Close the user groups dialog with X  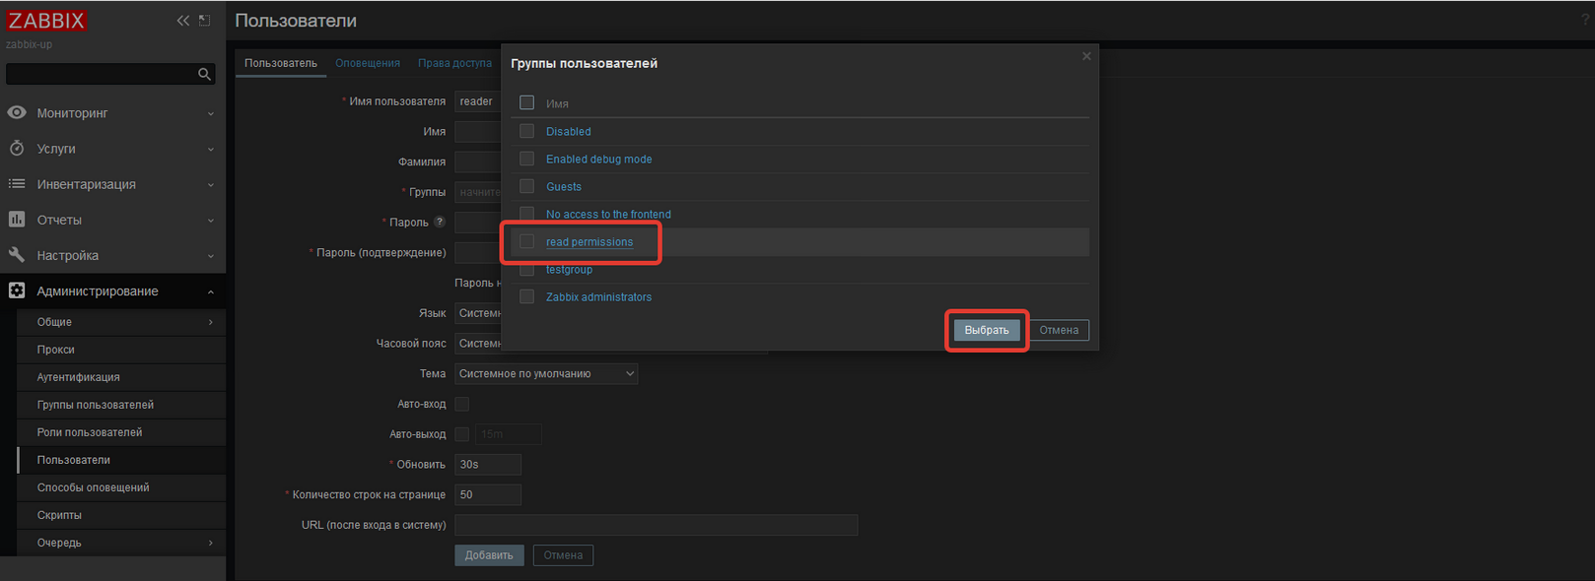pyautogui.click(x=1086, y=56)
